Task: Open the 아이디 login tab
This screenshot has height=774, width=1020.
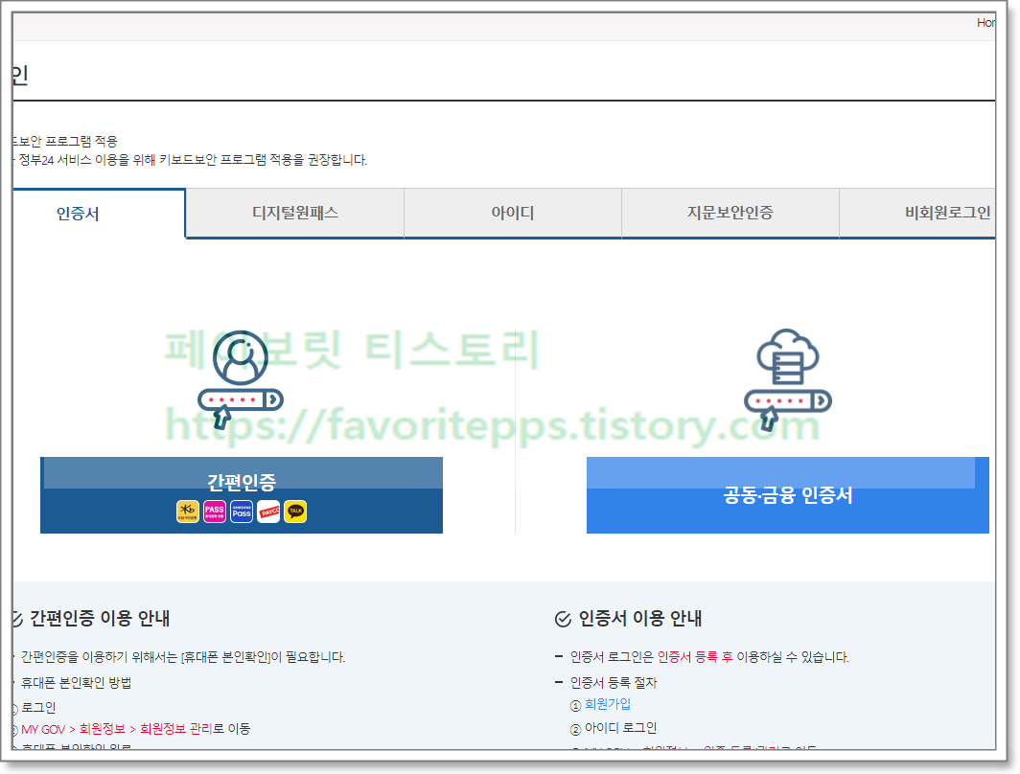Action: click(x=513, y=214)
